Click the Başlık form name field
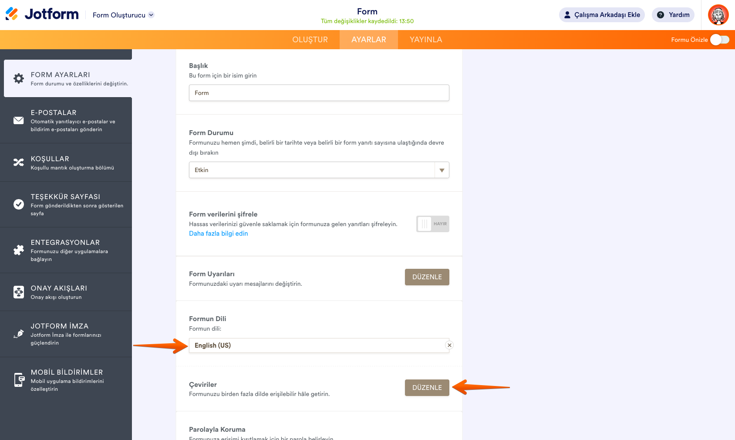 (319, 93)
